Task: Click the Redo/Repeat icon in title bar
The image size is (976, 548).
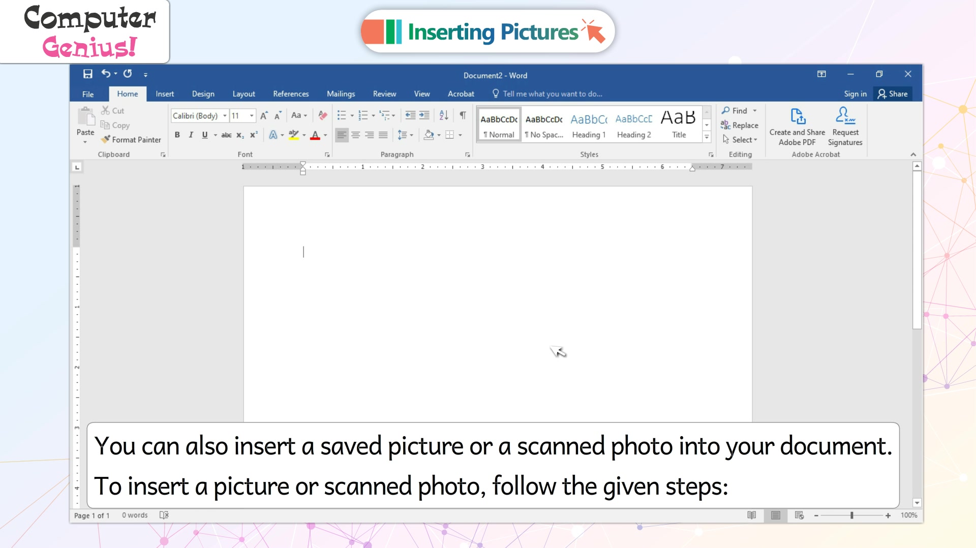Action: coord(128,74)
